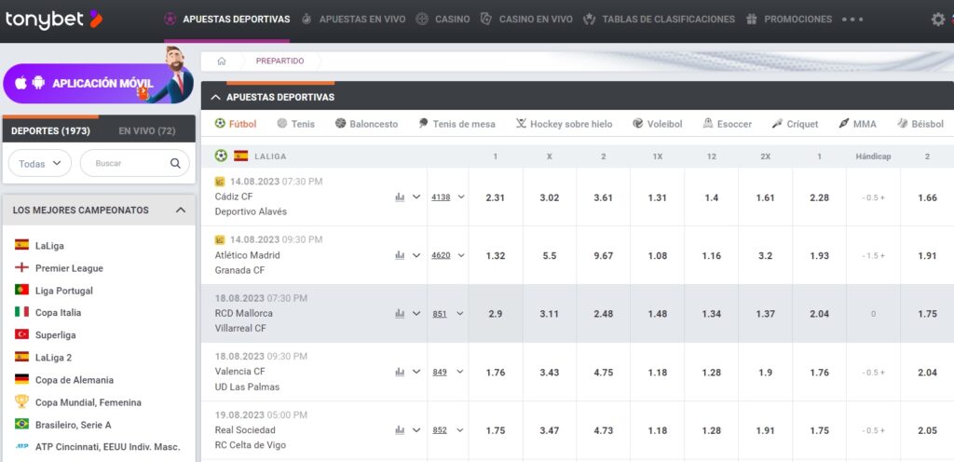
Task: Select draw odds 5.5 for Atlético Madrid match
Action: (550, 256)
